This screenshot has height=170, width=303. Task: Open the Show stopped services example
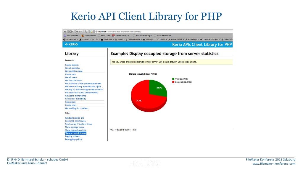[75, 130]
